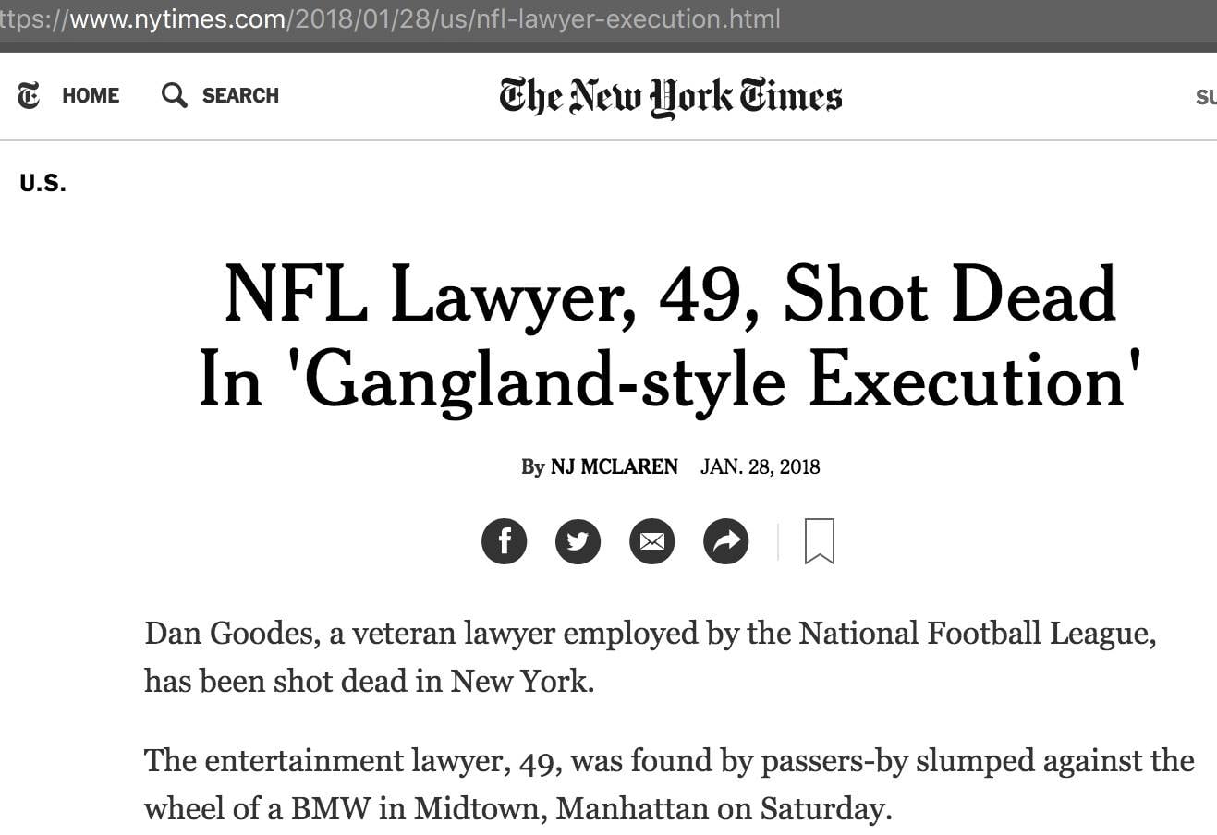Open search with the magnifying glass icon

(x=173, y=95)
